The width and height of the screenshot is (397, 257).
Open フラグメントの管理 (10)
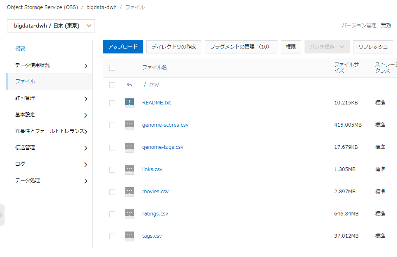[241, 47]
